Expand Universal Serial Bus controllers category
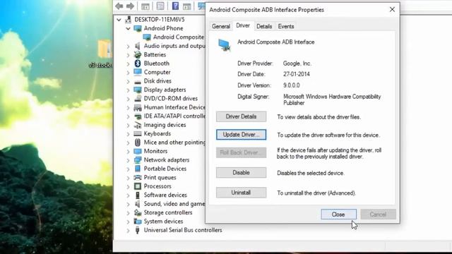Image resolution: width=452 pixels, height=254 pixels. [128, 231]
